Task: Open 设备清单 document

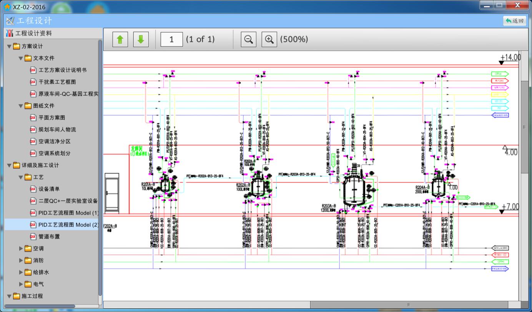Action: (49, 189)
